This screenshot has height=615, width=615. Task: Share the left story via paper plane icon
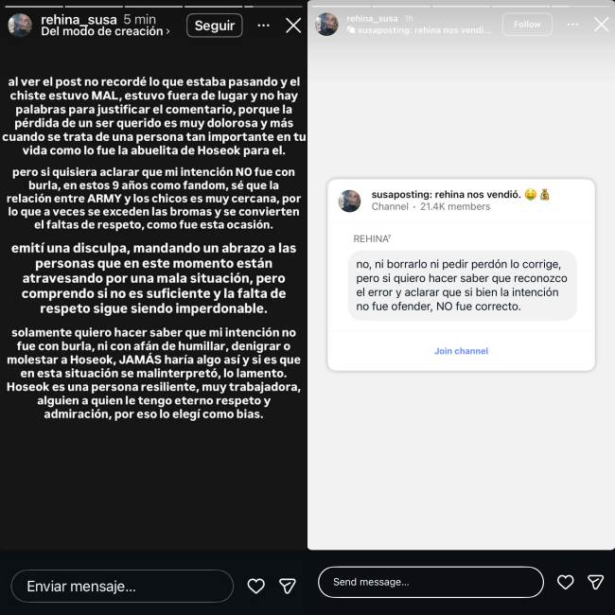(x=287, y=586)
